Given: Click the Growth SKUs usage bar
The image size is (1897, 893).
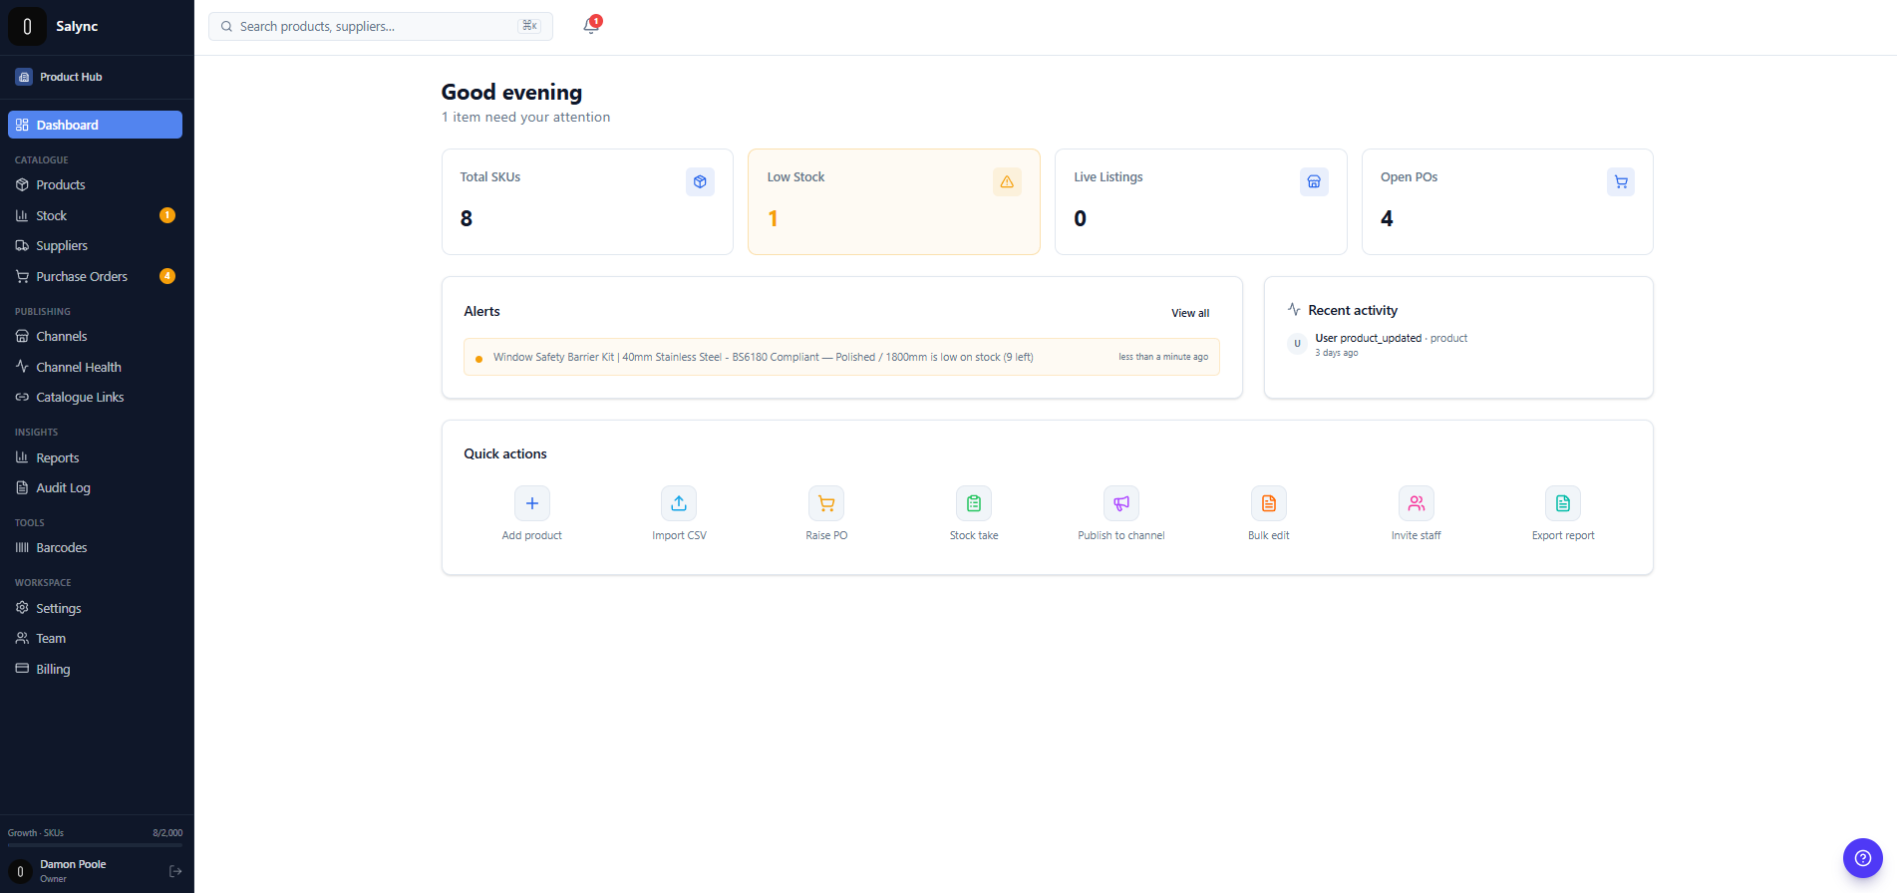Looking at the screenshot, I should (95, 845).
